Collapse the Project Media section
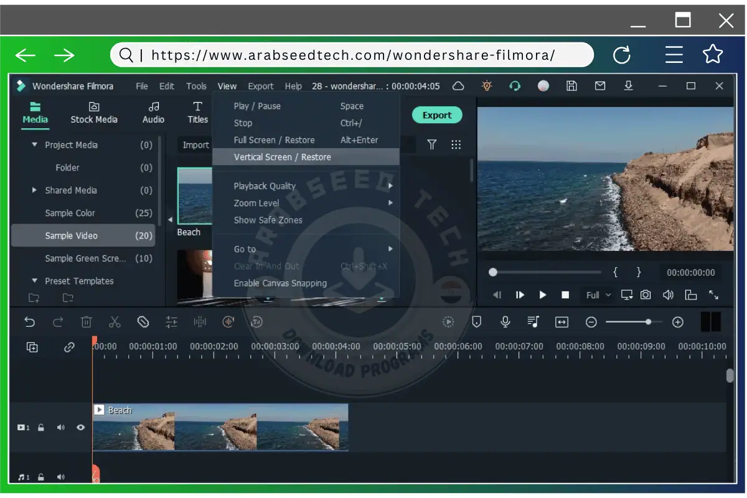The image size is (747, 498). pyautogui.click(x=35, y=144)
